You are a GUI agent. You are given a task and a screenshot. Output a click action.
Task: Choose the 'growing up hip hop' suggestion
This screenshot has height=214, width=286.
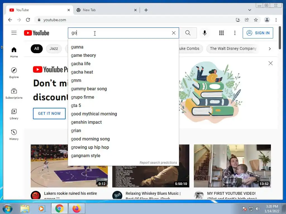pyautogui.click(x=123, y=147)
